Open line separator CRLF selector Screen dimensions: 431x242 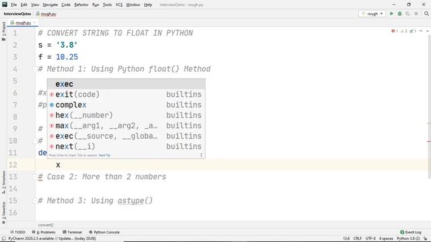[x=358, y=239]
